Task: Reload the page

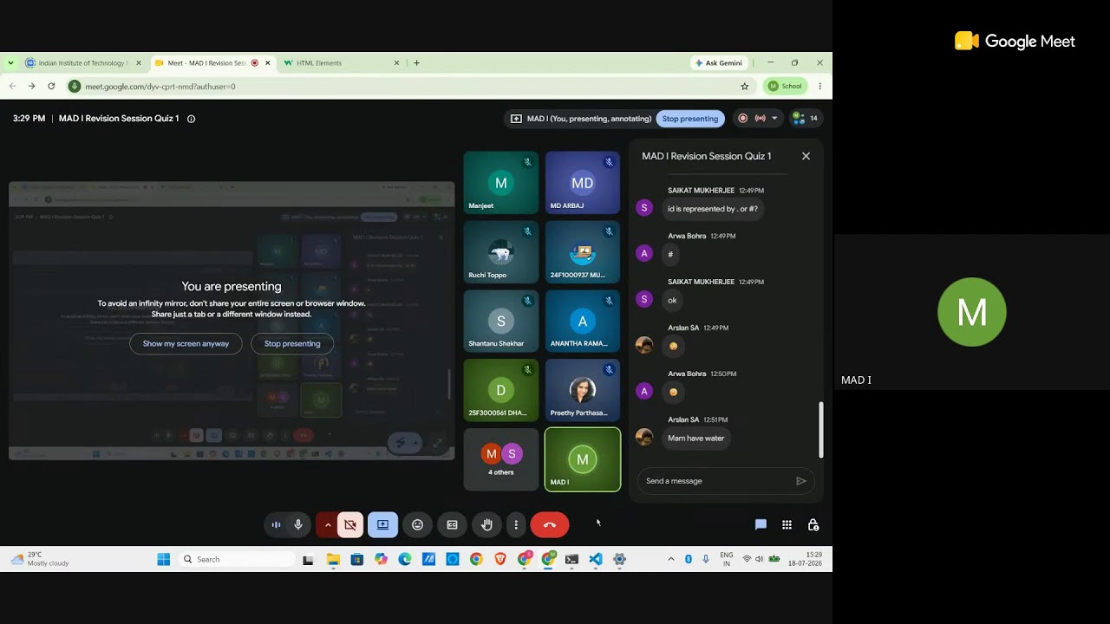Action: tap(51, 86)
